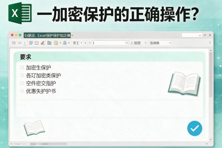Open the dropdown arrow just left of text input

(90, 43)
